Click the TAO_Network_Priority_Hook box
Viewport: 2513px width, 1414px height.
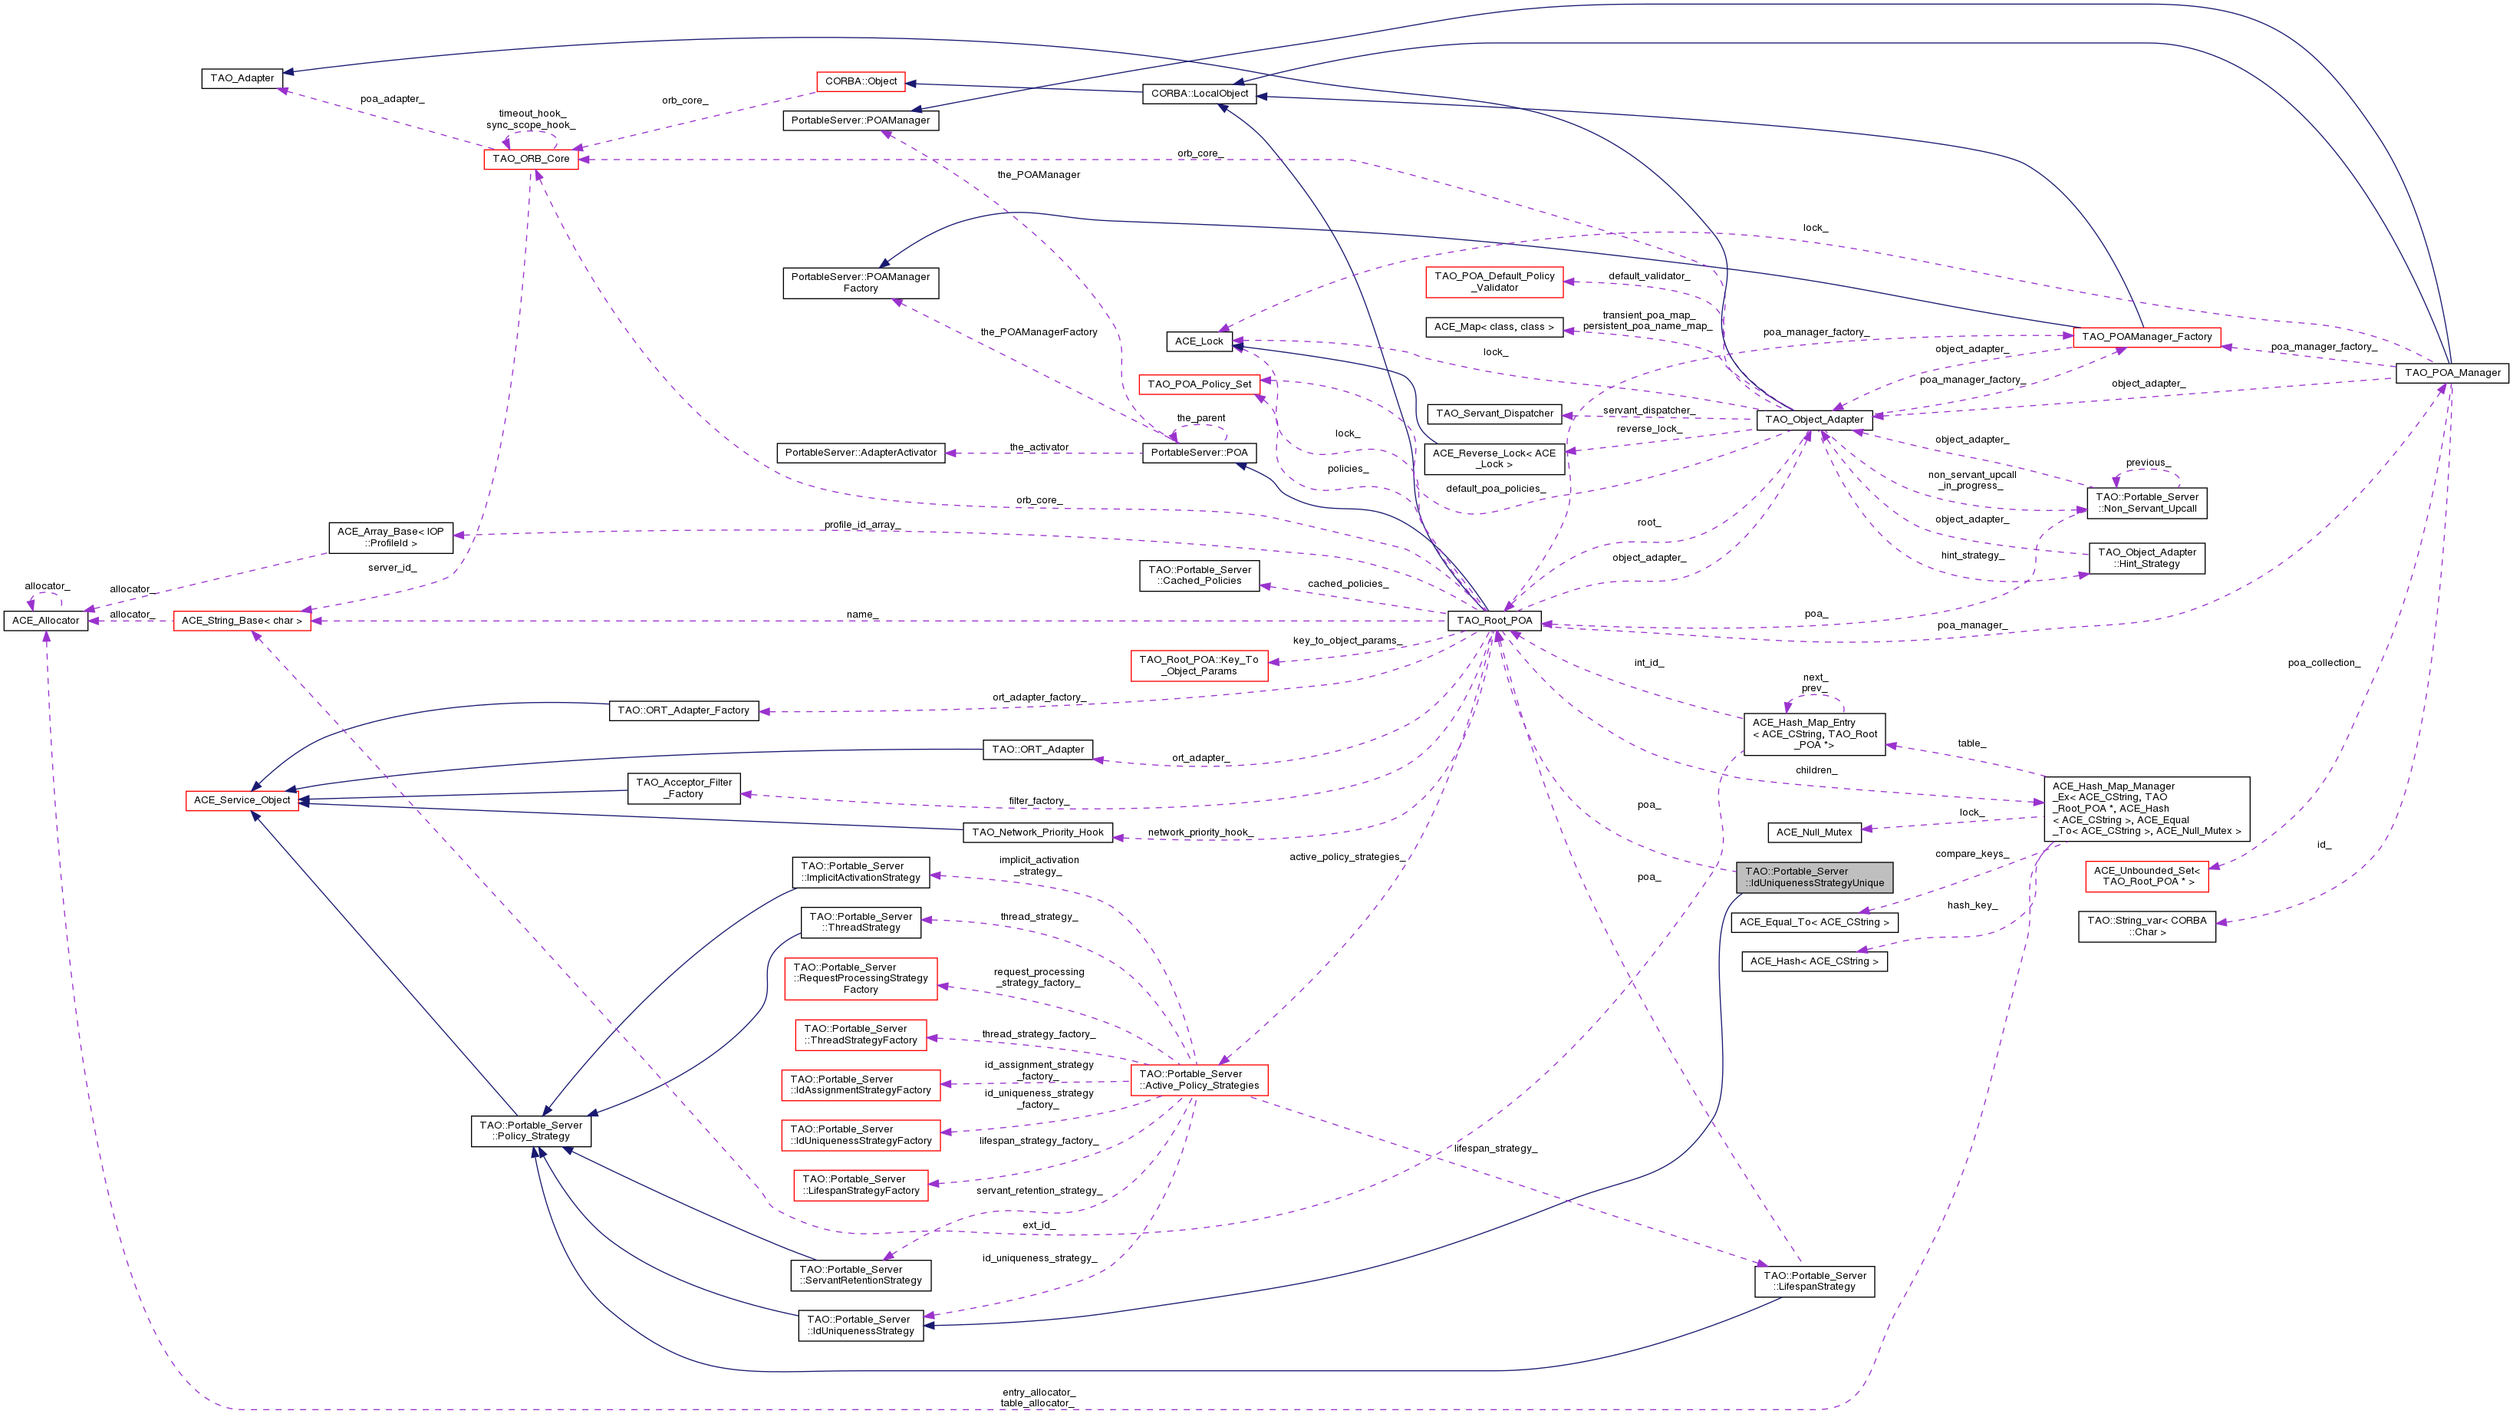[x=1037, y=832]
